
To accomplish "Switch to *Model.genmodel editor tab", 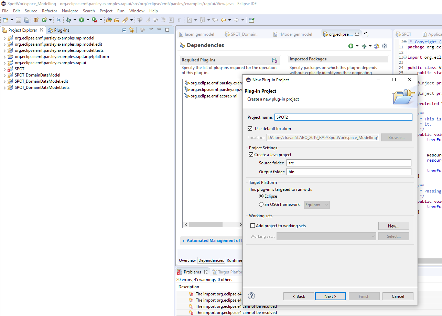I will pos(293,34).
